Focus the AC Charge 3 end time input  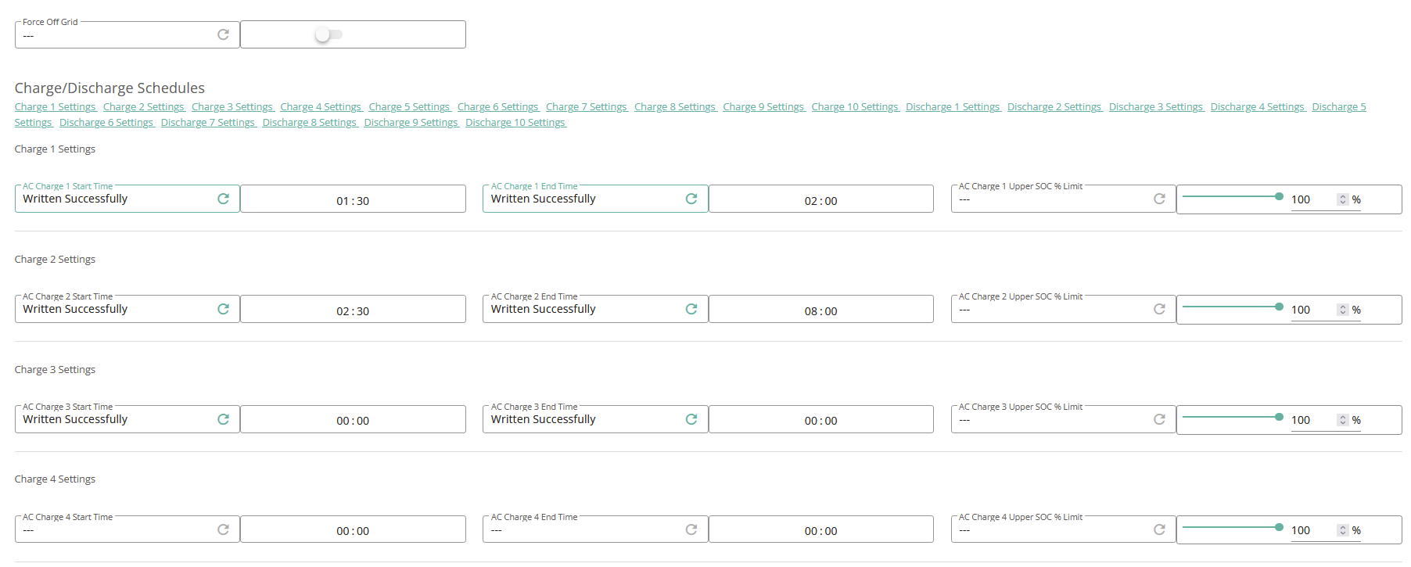[820, 421]
